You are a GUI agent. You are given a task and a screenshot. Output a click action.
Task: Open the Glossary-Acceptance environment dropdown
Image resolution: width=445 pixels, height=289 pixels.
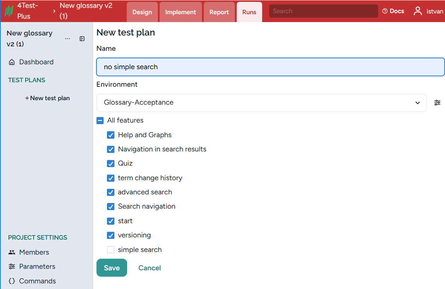pos(261,103)
